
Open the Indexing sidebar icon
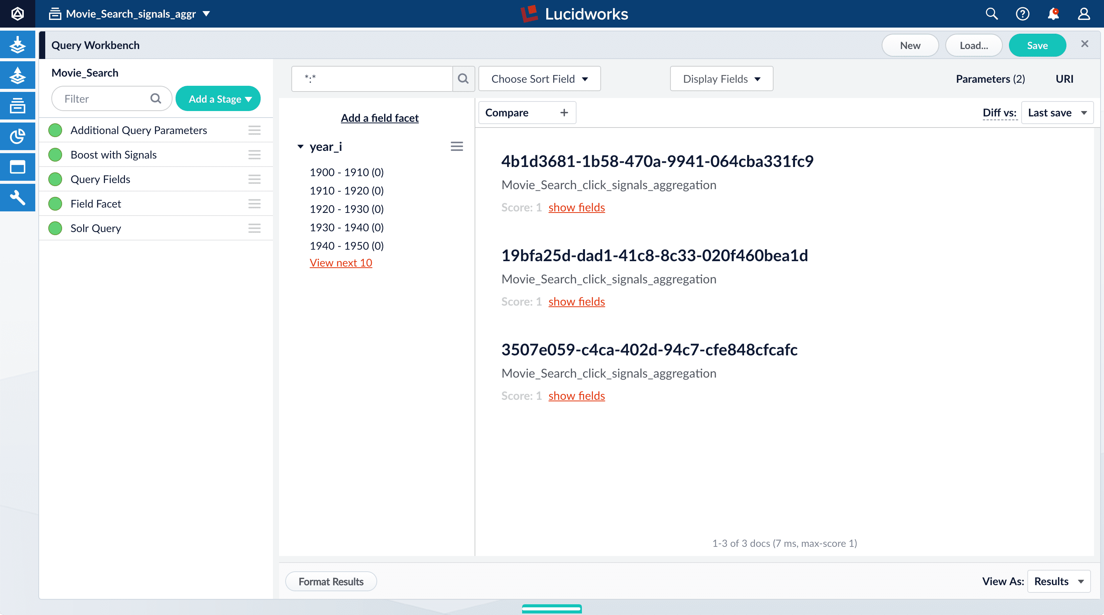pyautogui.click(x=18, y=44)
